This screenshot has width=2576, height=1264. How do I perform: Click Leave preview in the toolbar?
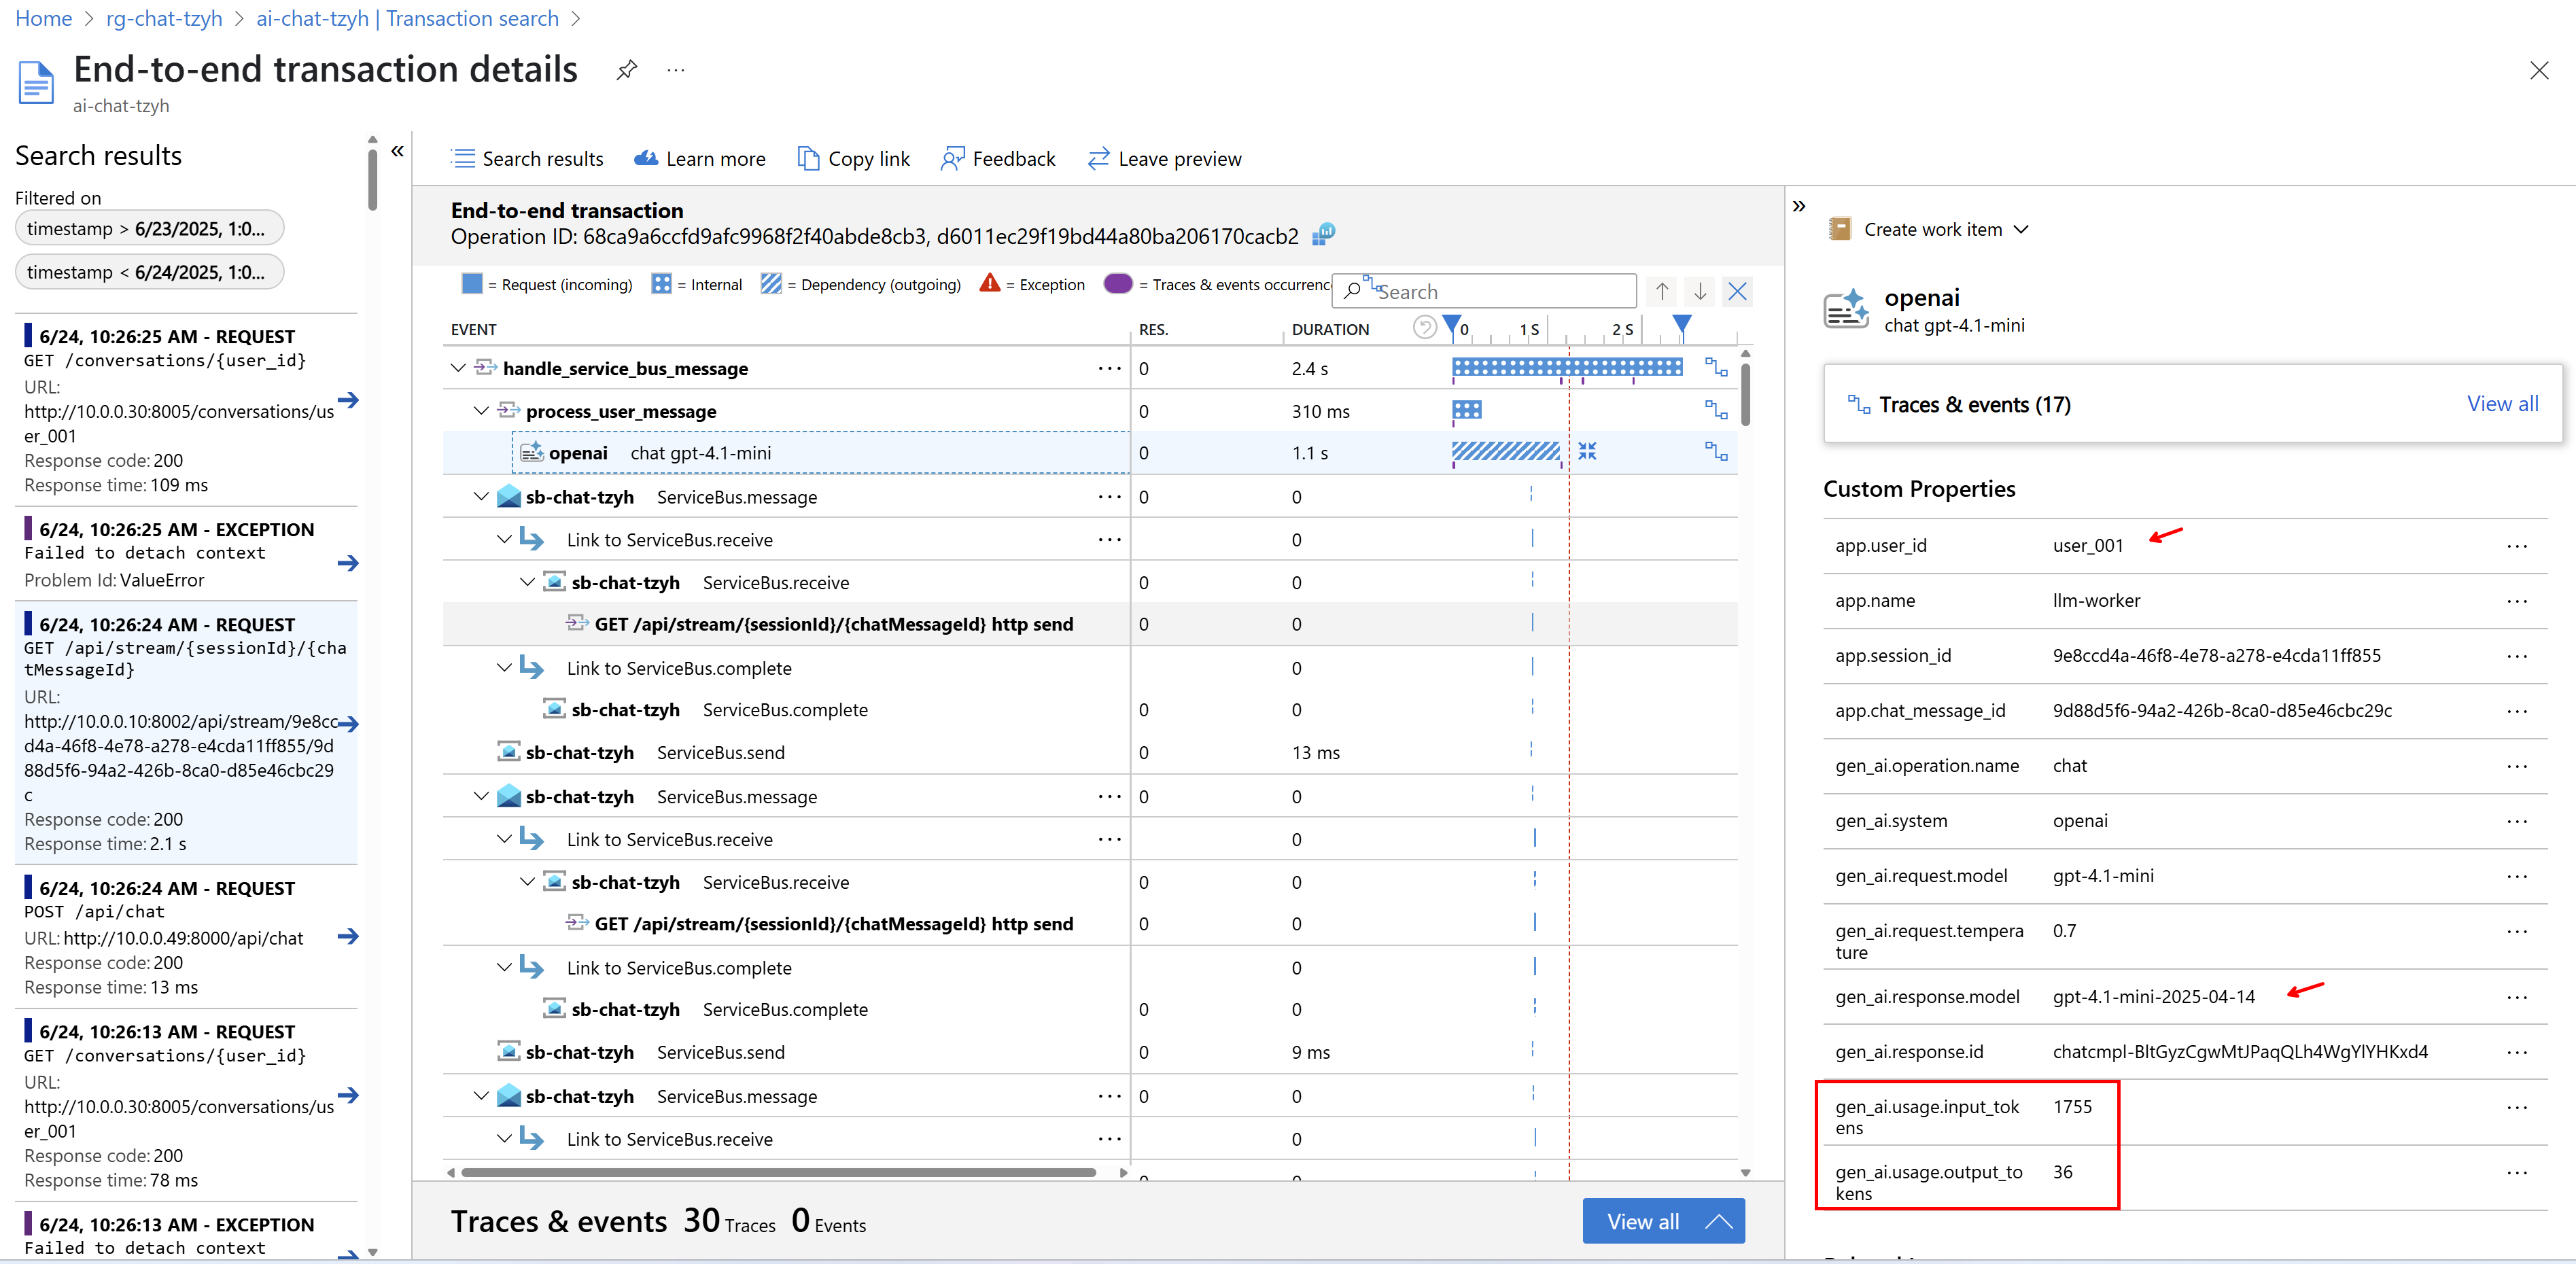(x=1164, y=159)
